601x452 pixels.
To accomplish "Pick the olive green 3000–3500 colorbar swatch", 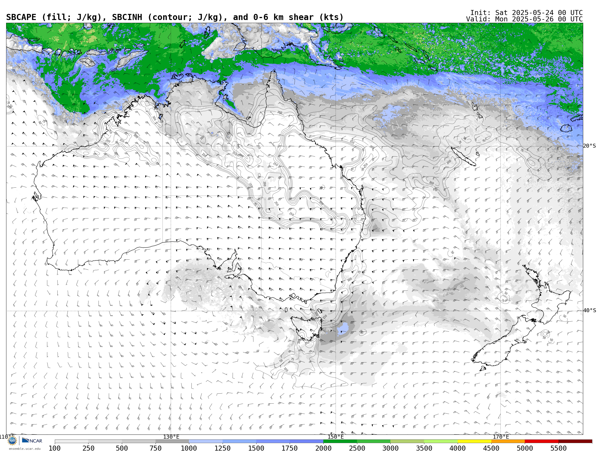I will click(x=407, y=441).
